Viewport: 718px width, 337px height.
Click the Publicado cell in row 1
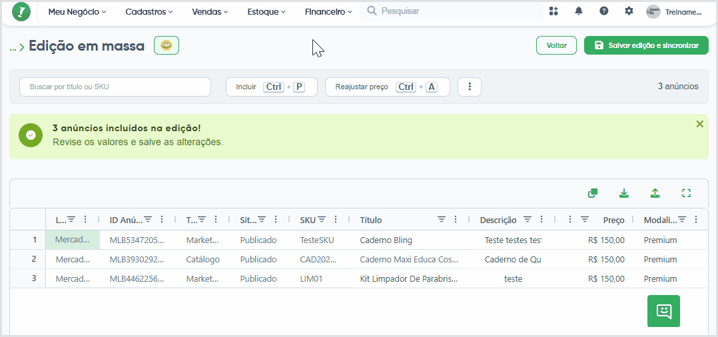(x=258, y=240)
